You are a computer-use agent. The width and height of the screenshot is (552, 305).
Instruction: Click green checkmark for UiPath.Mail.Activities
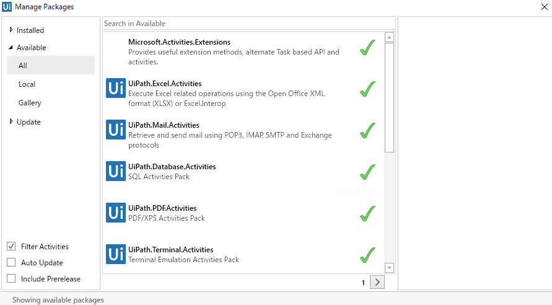[367, 131]
